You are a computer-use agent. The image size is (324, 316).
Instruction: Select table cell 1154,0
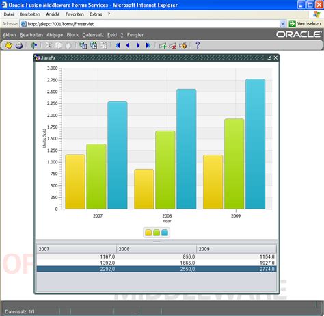tap(237, 256)
